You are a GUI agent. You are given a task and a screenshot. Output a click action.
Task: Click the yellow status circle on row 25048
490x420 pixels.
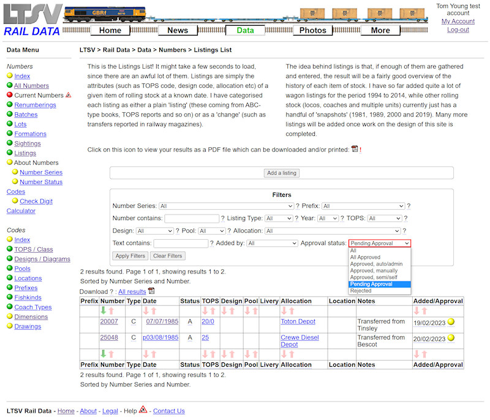click(x=450, y=337)
